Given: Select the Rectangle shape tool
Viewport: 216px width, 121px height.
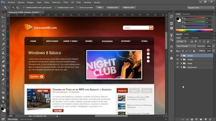Looking at the screenshot, I should pos(3,93).
